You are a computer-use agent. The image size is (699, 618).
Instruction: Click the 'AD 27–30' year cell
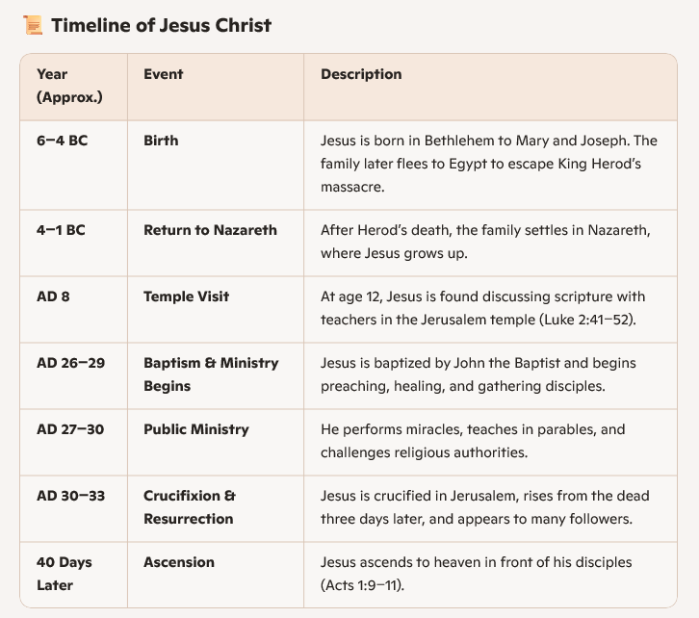[x=70, y=429]
